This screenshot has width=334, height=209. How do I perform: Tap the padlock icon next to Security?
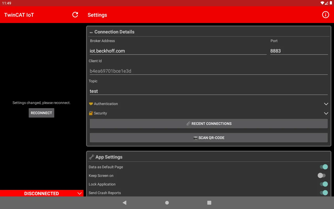(x=91, y=113)
